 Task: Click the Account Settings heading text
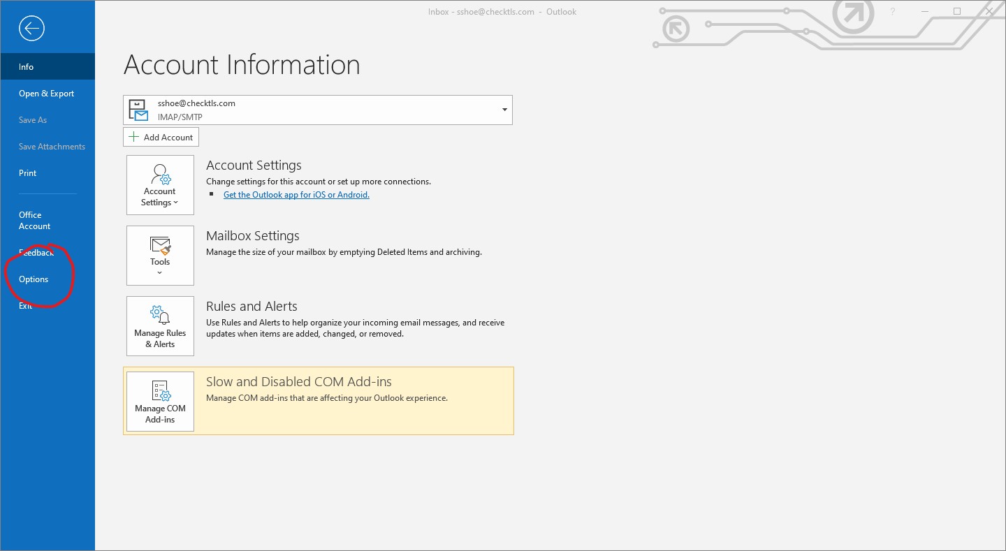point(254,165)
